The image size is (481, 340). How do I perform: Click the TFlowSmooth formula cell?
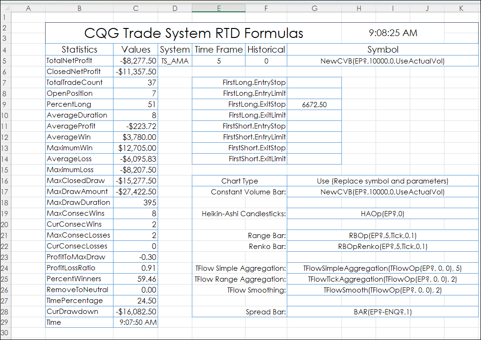tap(383, 290)
